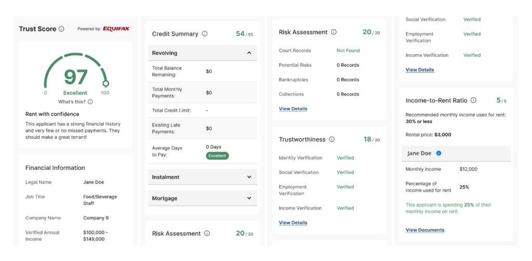Click the blue verified badge beside Jane Doe
532x261 pixels.
pos(438,153)
